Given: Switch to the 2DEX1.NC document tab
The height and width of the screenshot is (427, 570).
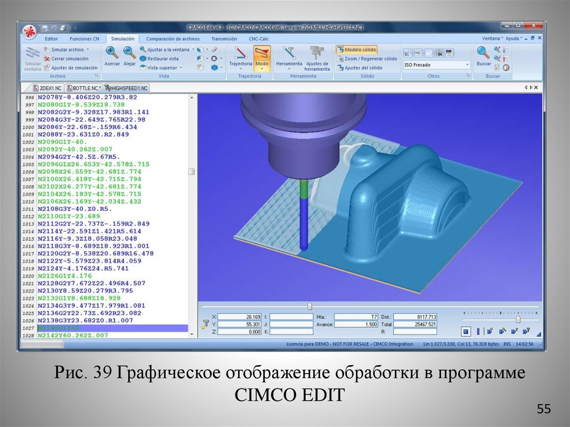Looking at the screenshot, I should (x=47, y=88).
